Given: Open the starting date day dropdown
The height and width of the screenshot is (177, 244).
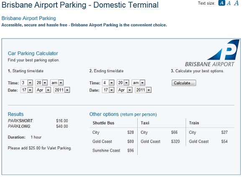Looking at the screenshot, I should (27, 90).
